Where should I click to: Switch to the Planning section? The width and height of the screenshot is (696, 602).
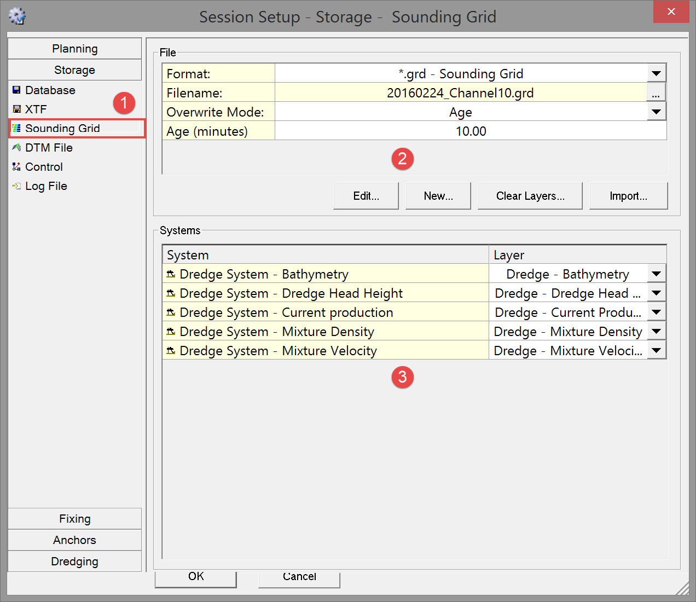pyautogui.click(x=75, y=49)
